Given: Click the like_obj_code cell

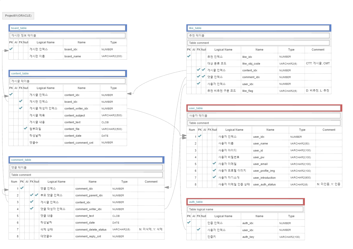Looking at the screenshot, I should pyautogui.click(x=259, y=63).
